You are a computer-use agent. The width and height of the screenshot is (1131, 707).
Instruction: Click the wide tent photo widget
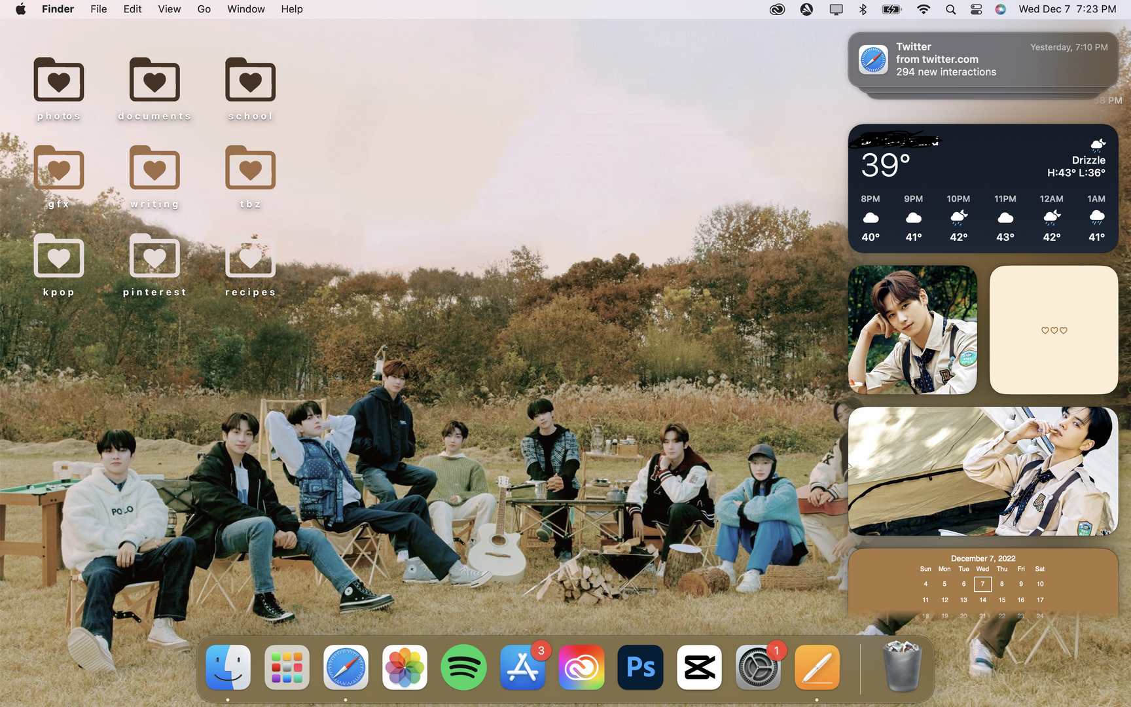[x=983, y=471]
